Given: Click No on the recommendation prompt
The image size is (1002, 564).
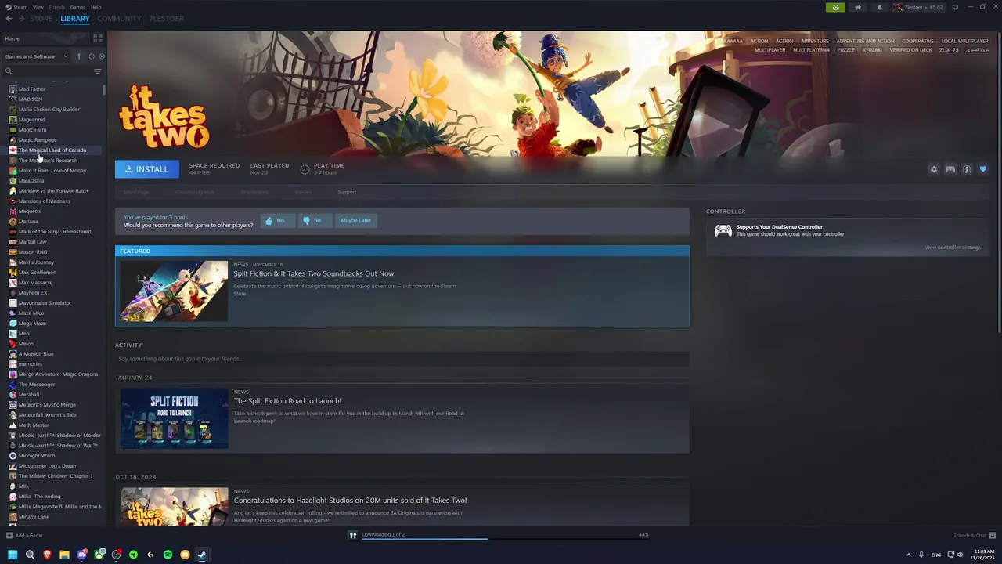Looking at the screenshot, I should click(315, 221).
